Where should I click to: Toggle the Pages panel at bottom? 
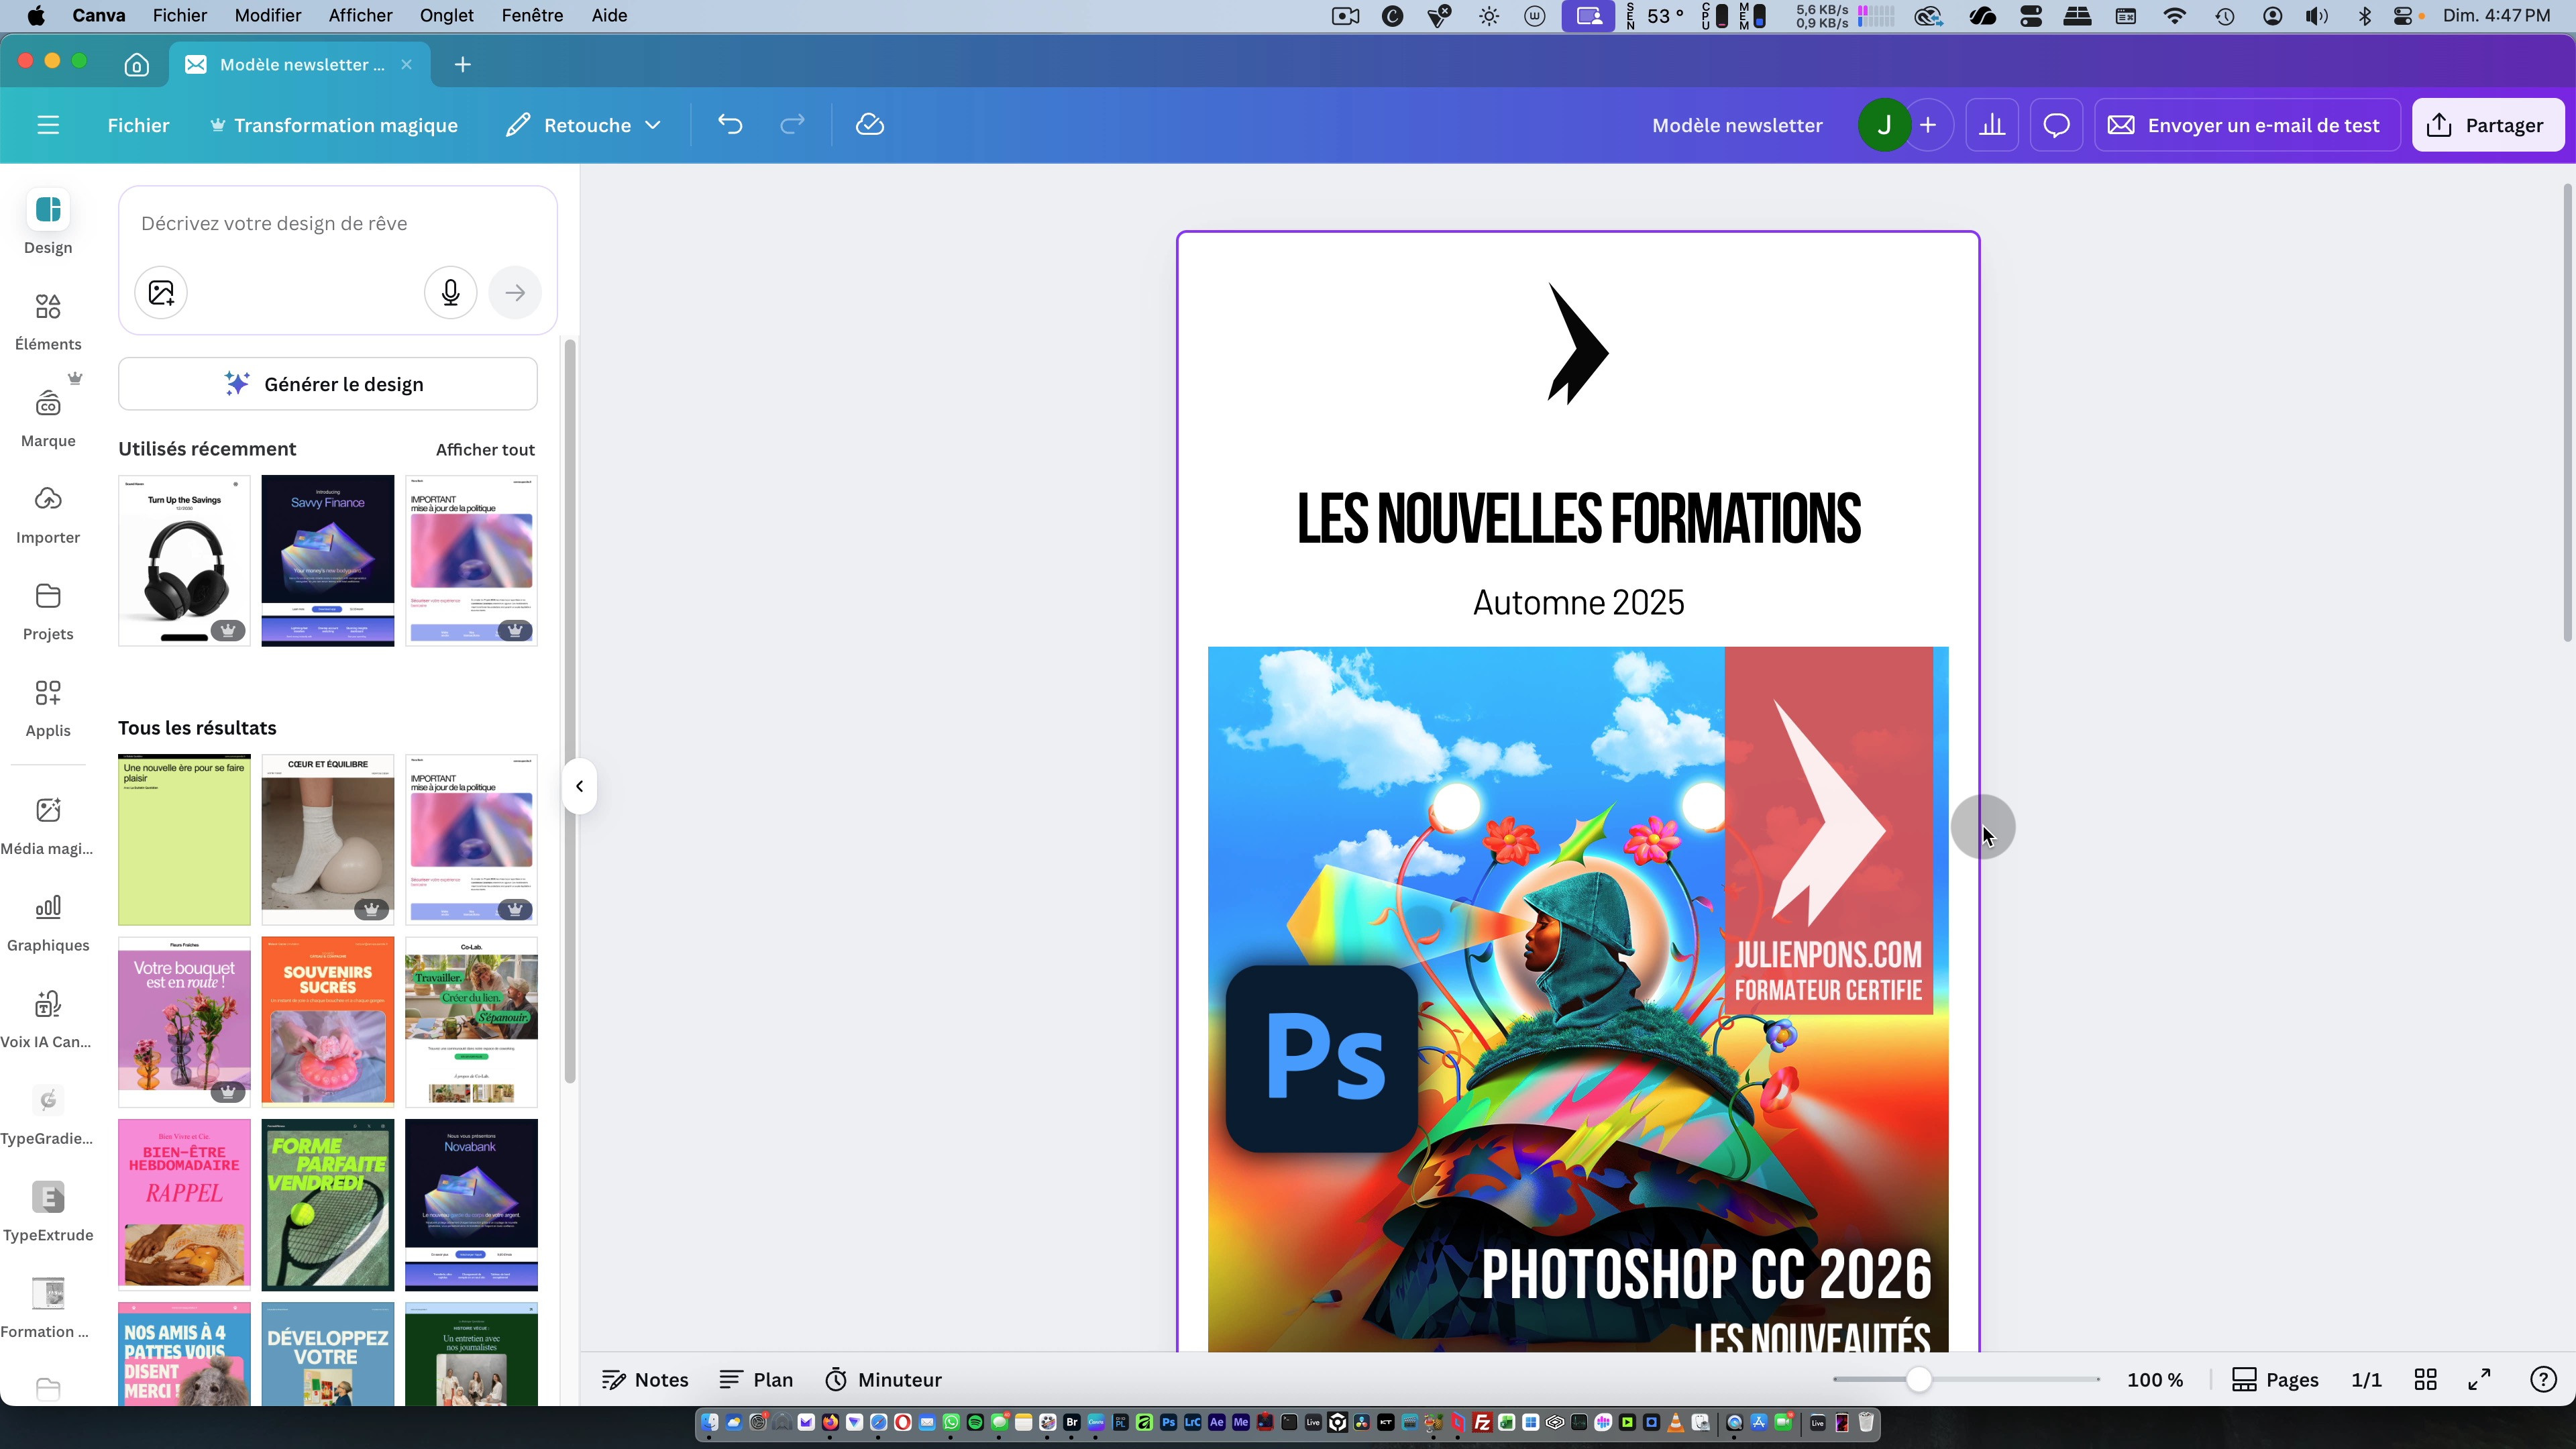click(2275, 1380)
